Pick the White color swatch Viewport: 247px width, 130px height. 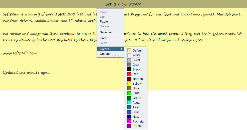129,55
